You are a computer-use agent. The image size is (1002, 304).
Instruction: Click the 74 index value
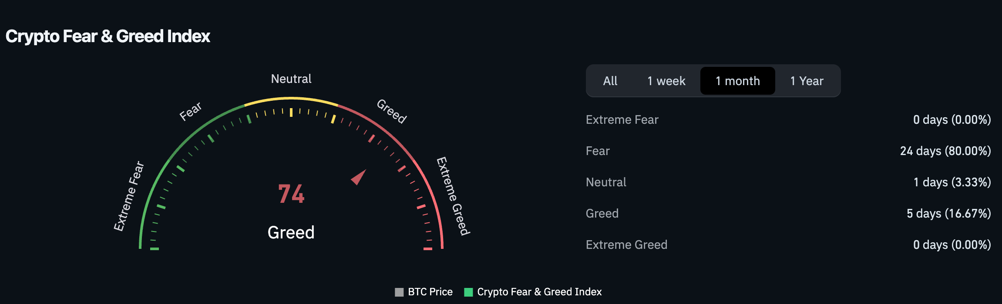(x=291, y=194)
